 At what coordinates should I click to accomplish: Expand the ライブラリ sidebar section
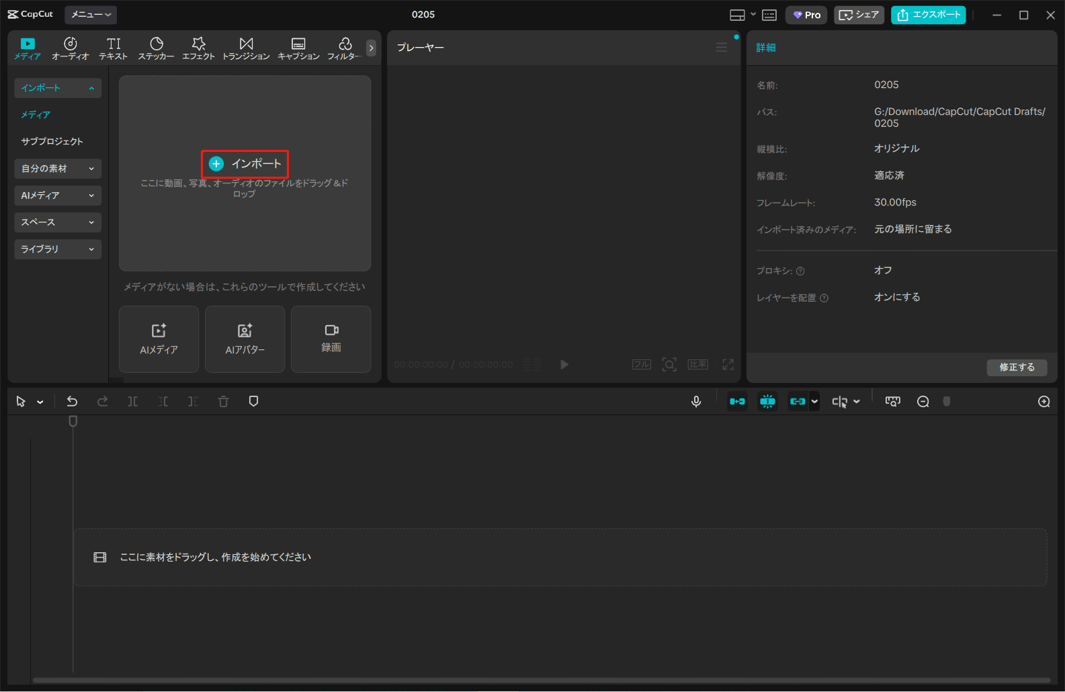click(x=58, y=249)
